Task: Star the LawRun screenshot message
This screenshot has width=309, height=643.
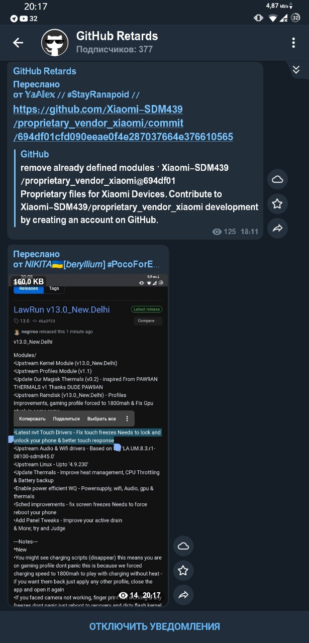Action: point(183,571)
